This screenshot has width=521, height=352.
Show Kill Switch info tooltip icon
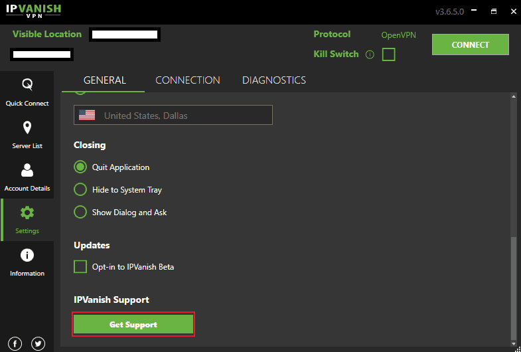click(370, 54)
